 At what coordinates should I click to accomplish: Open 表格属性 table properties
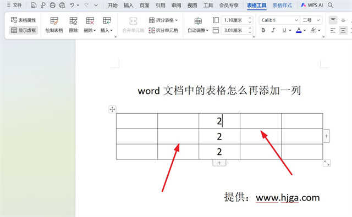(23, 20)
